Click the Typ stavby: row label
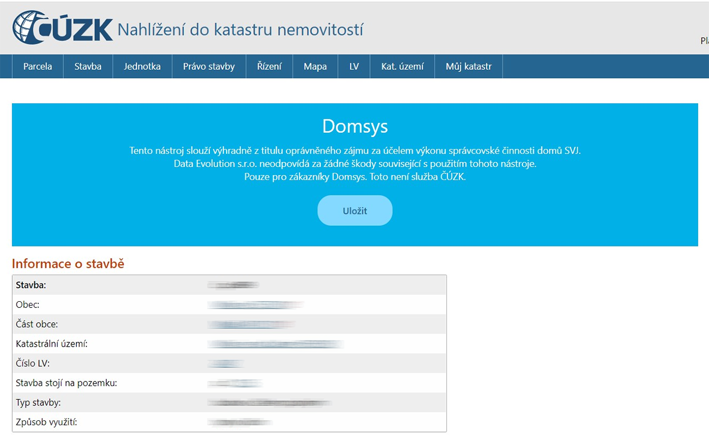The image size is (709, 443). [x=38, y=403]
